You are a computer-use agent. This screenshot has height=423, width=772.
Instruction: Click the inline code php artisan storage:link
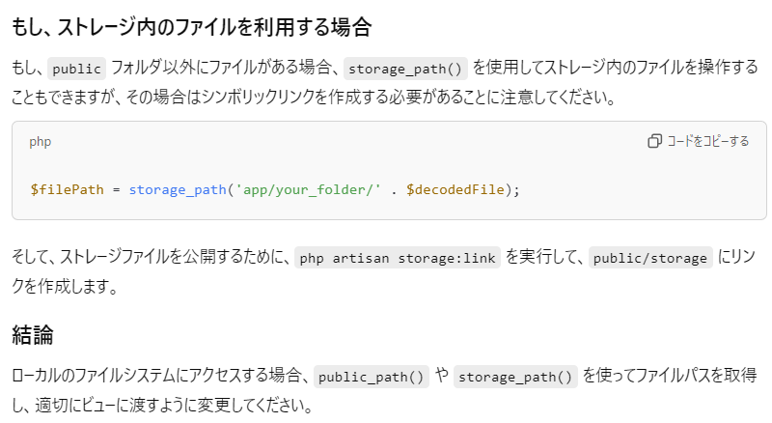click(398, 258)
